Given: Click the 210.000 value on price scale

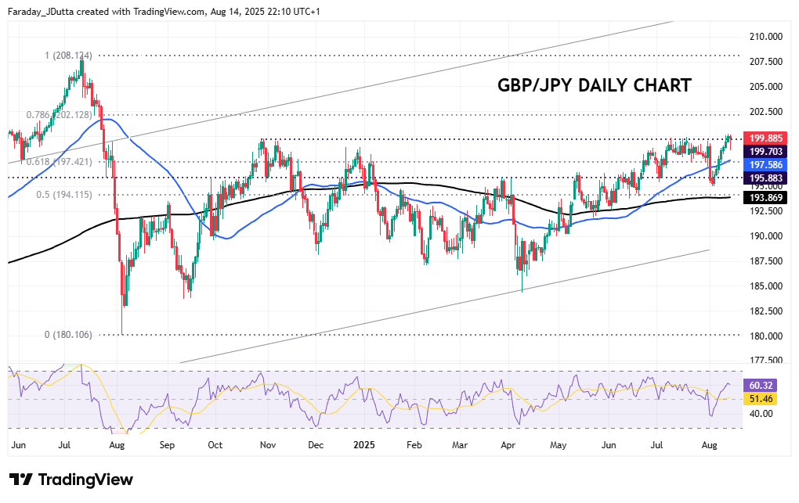Looking at the screenshot, I should pos(766,37).
